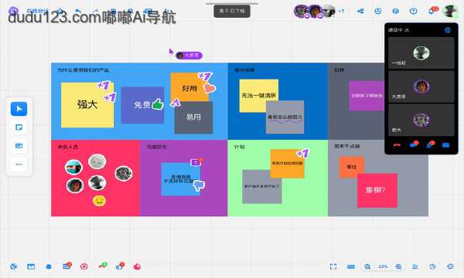Select the arrow pointer tool in left toolbar
The image size is (464, 278).
pos(19,109)
